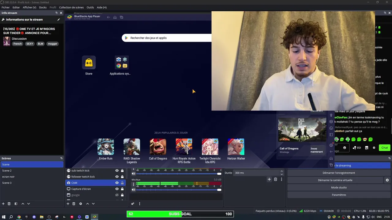Open advanced audio properties gears icon

click(x=133, y=204)
